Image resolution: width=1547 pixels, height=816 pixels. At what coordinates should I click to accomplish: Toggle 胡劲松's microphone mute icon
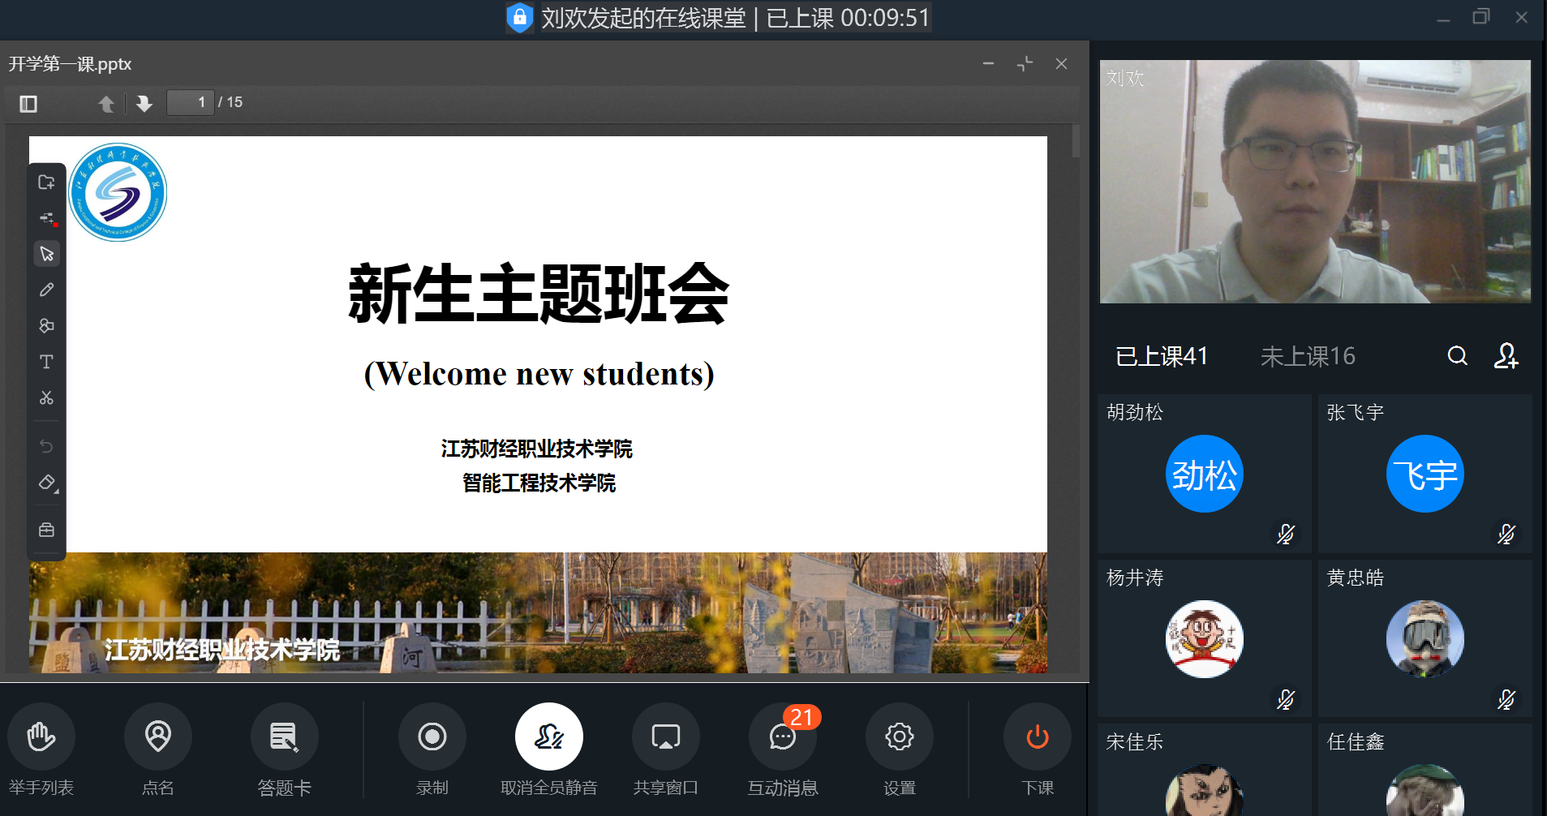pos(1285,534)
